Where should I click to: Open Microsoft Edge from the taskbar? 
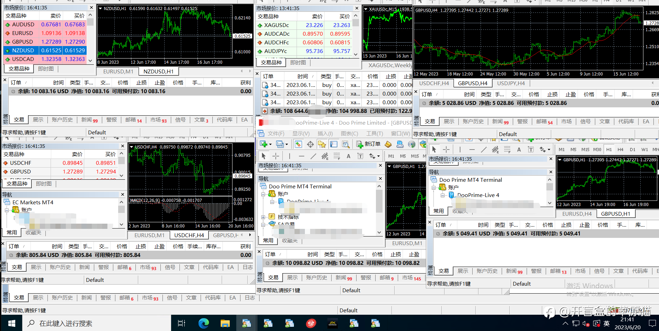[x=204, y=323]
